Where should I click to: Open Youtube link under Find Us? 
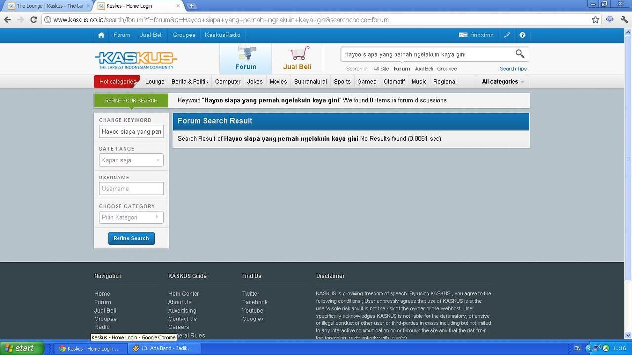(252, 311)
